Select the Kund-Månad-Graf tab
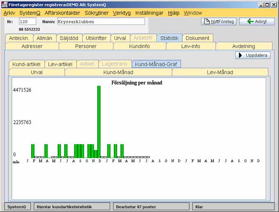The width and height of the screenshot is (279, 212). (x=156, y=64)
